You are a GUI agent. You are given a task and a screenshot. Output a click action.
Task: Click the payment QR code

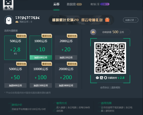(110, 58)
